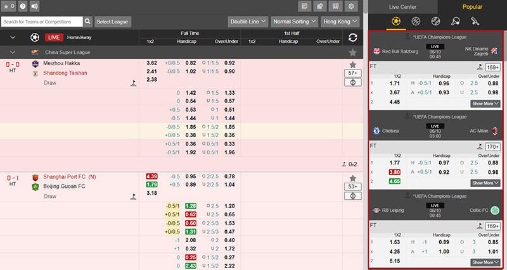
Task: Click the search magnifier icon
Action: [x=88, y=21]
